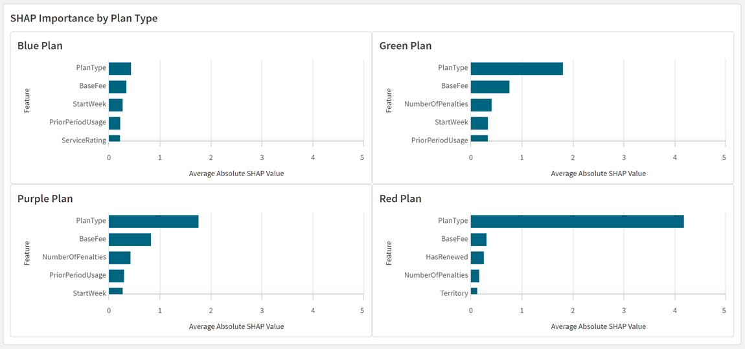
Task: Select the NumberOfPenalties bar in Purple Plan chart
Action: (120, 258)
